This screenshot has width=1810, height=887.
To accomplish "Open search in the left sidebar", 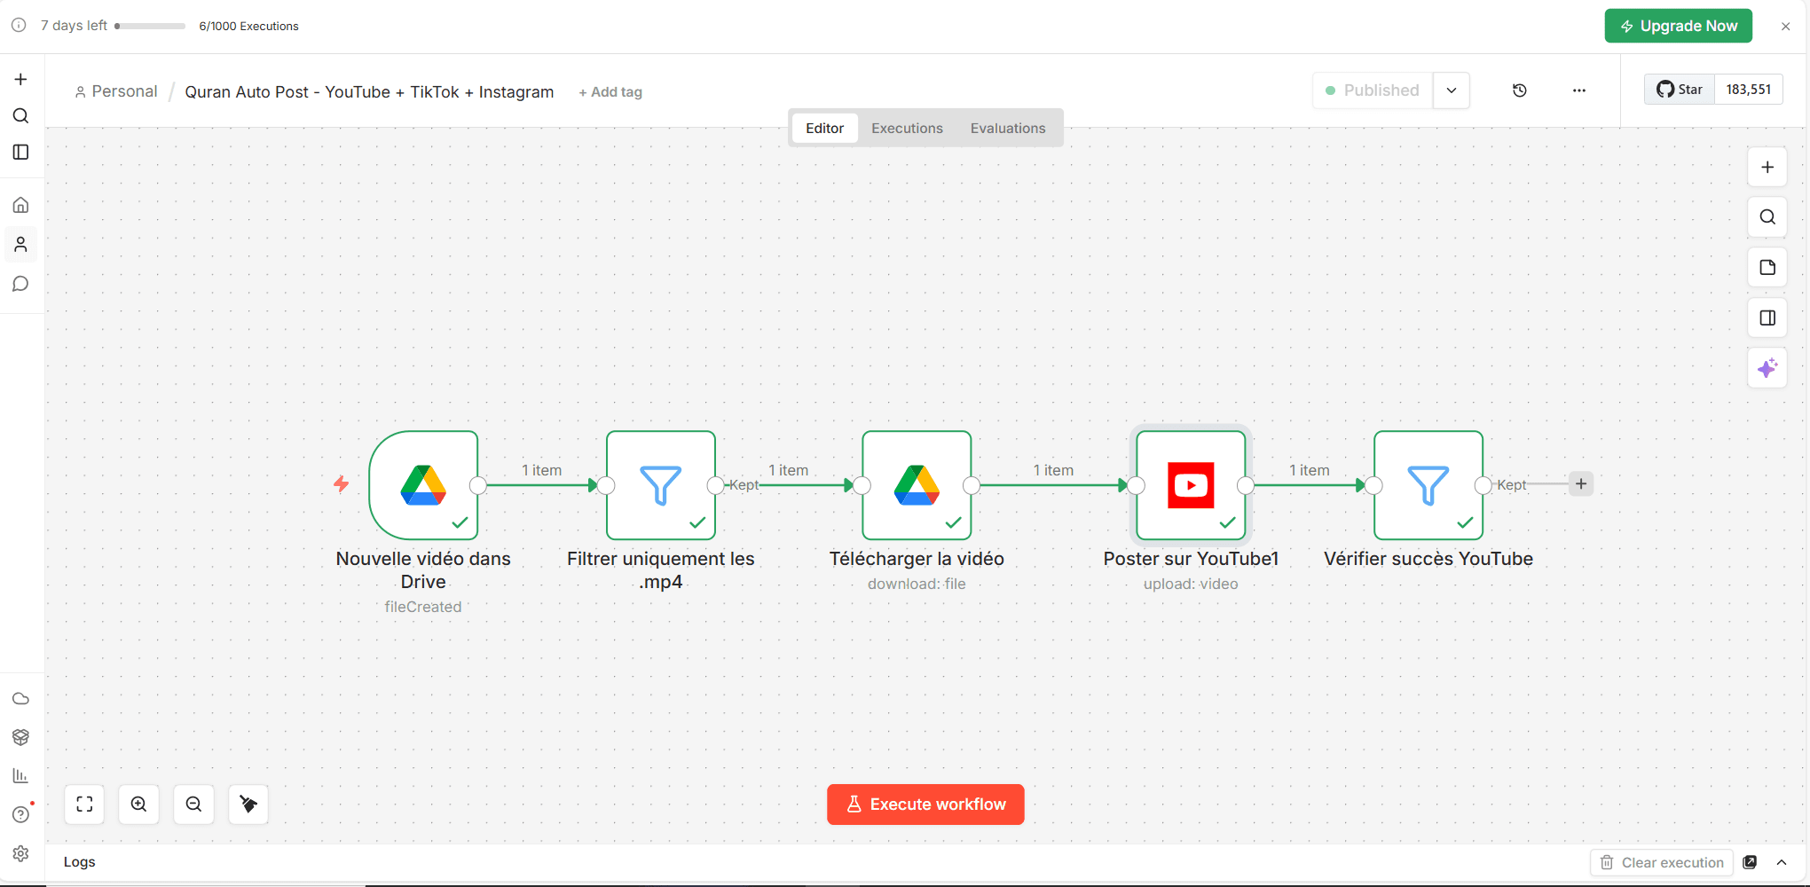I will click(21, 115).
